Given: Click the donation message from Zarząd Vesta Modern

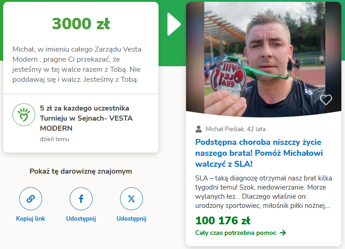Looking at the screenshot, I should pyautogui.click(x=77, y=64).
